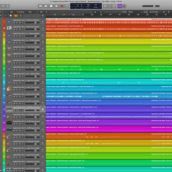
Task: Mute the orange snare track
Action: 14,36
